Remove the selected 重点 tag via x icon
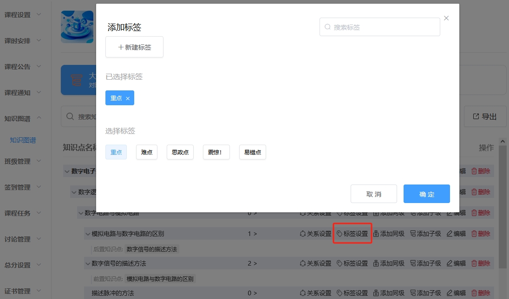 [128, 98]
